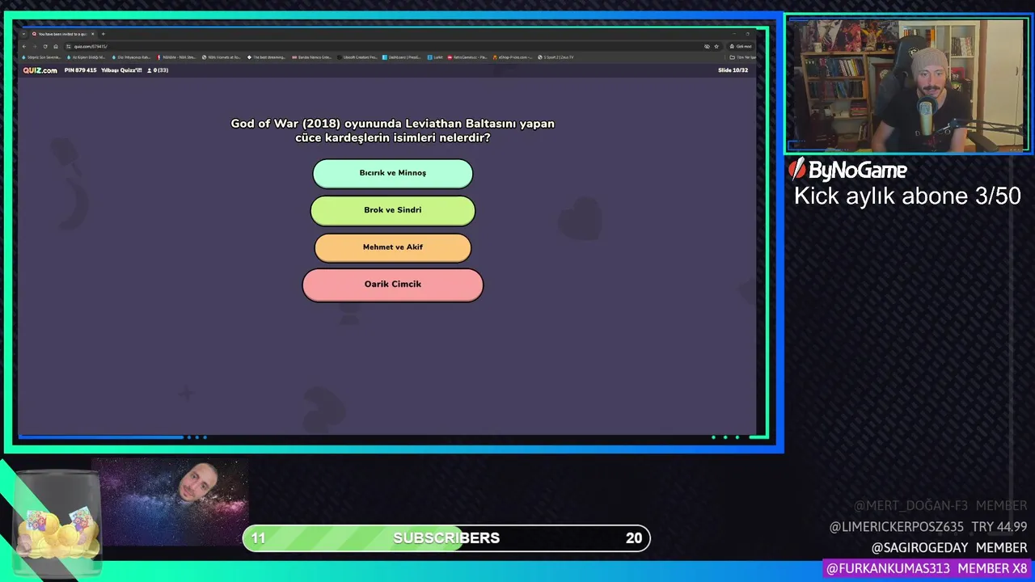Open the "NBA Hornets at..." bookmark
This screenshot has width=1035, height=582.
click(221, 57)
